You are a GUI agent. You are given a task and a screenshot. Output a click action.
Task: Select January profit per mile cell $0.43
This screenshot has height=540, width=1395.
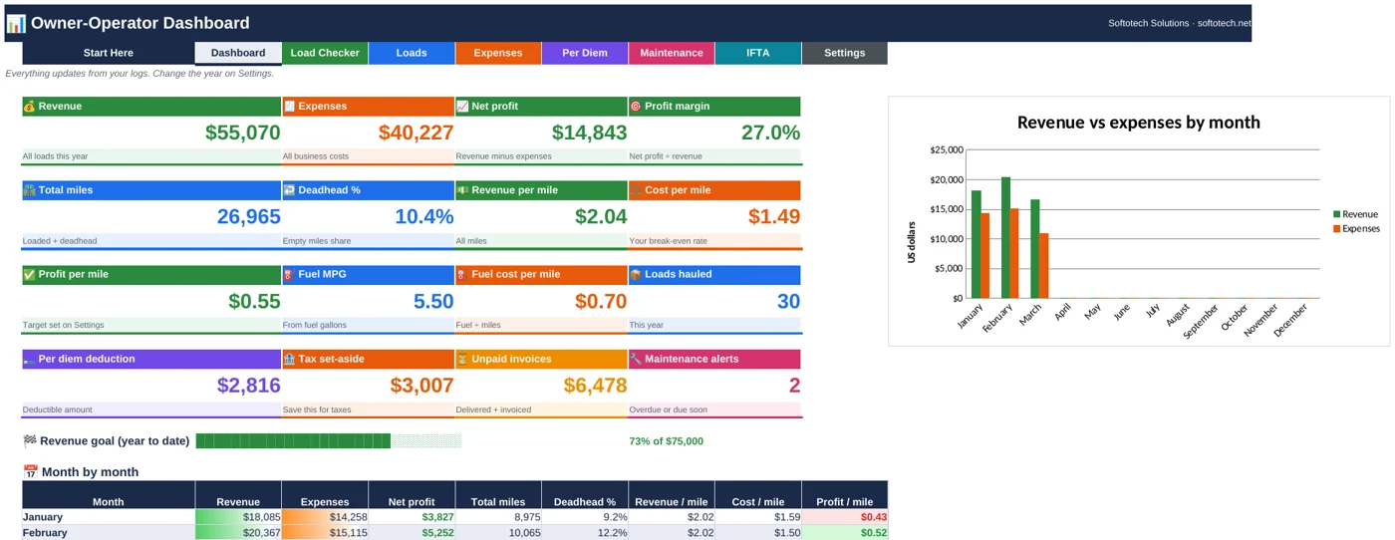point(845,517)
